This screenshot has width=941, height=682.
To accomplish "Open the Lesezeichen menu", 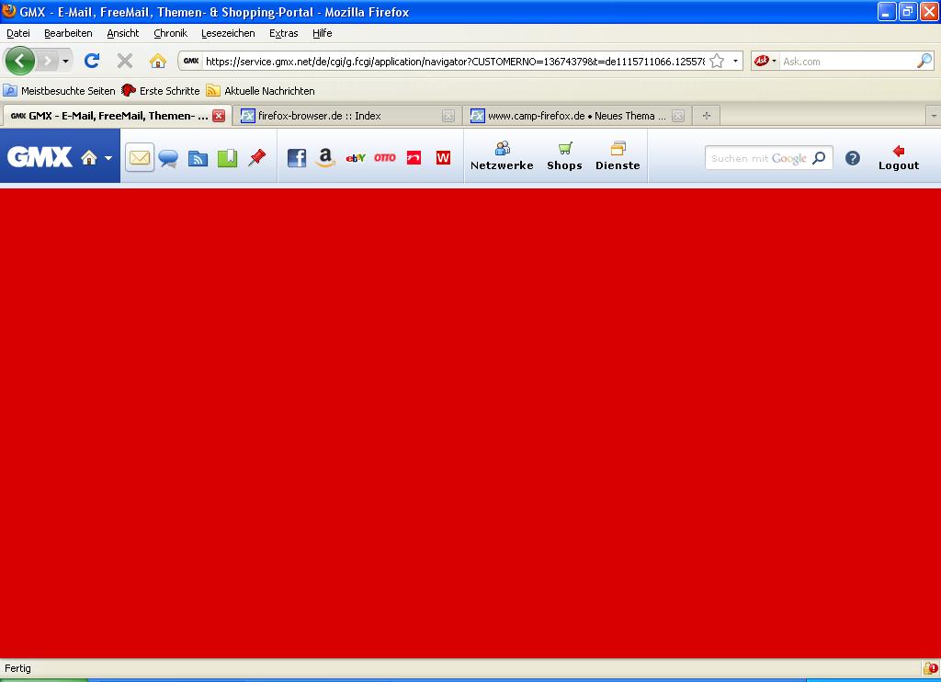I will click(x=228, y=33).
